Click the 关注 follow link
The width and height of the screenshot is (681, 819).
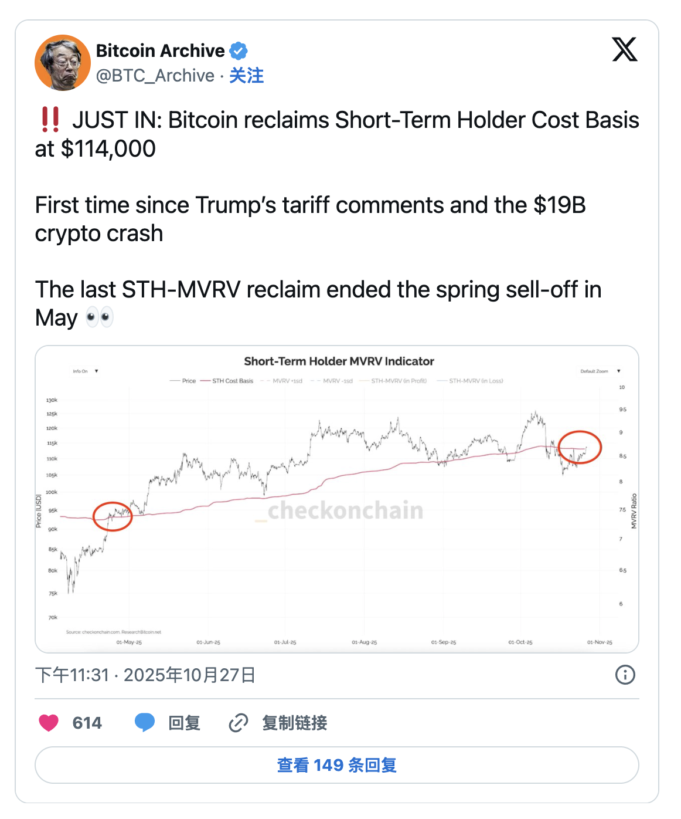click(x=246, y=76)
